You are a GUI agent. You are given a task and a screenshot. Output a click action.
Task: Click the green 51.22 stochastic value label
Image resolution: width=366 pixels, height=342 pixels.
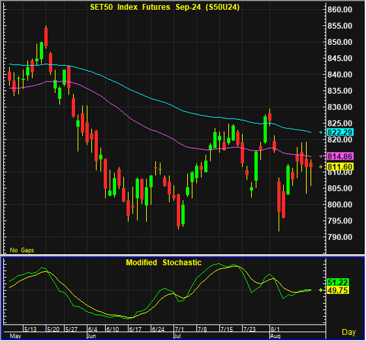[x=338, y=283]
